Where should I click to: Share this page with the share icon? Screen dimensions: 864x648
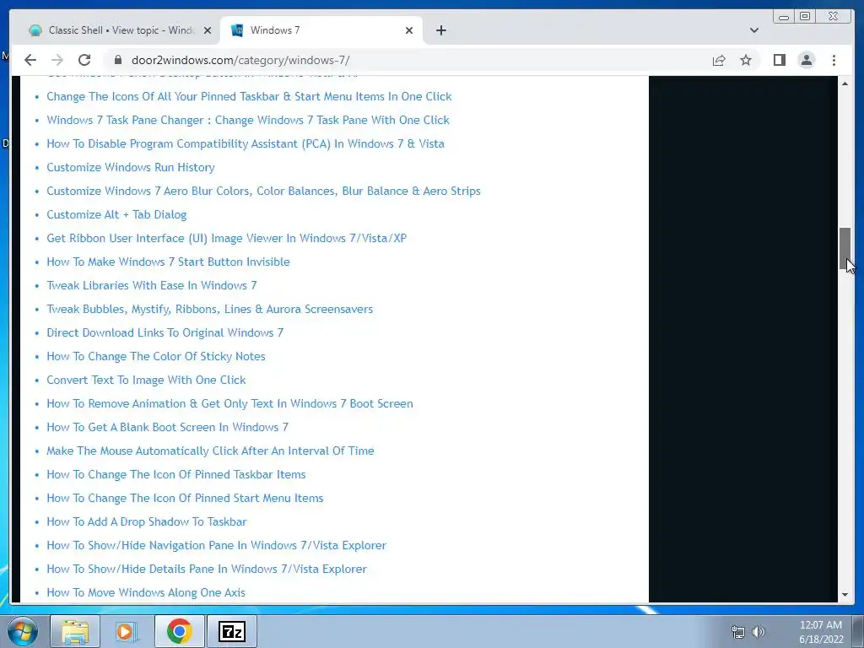click(x=719, y=60)
